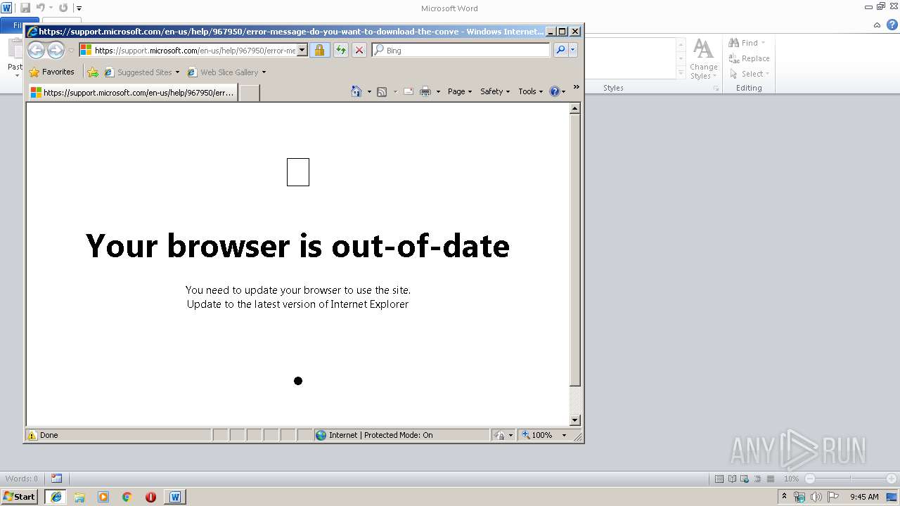Click the volume speaker tray icon
Screen dimensions: 900x506
tap(816, 497)
